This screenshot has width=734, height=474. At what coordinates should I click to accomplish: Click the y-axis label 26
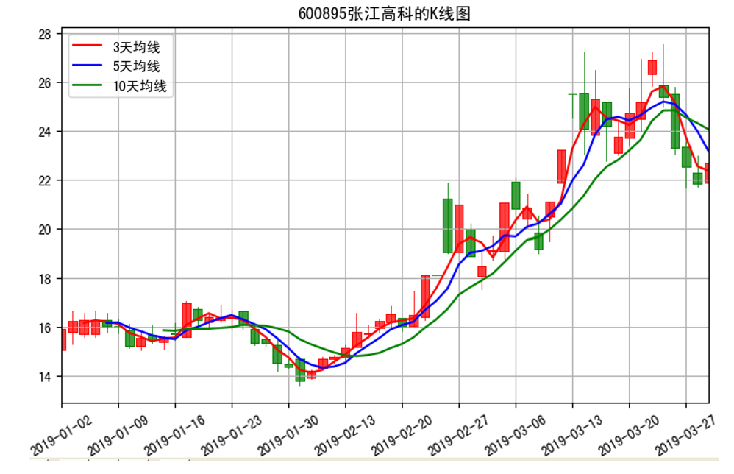(x=44, y=83)
